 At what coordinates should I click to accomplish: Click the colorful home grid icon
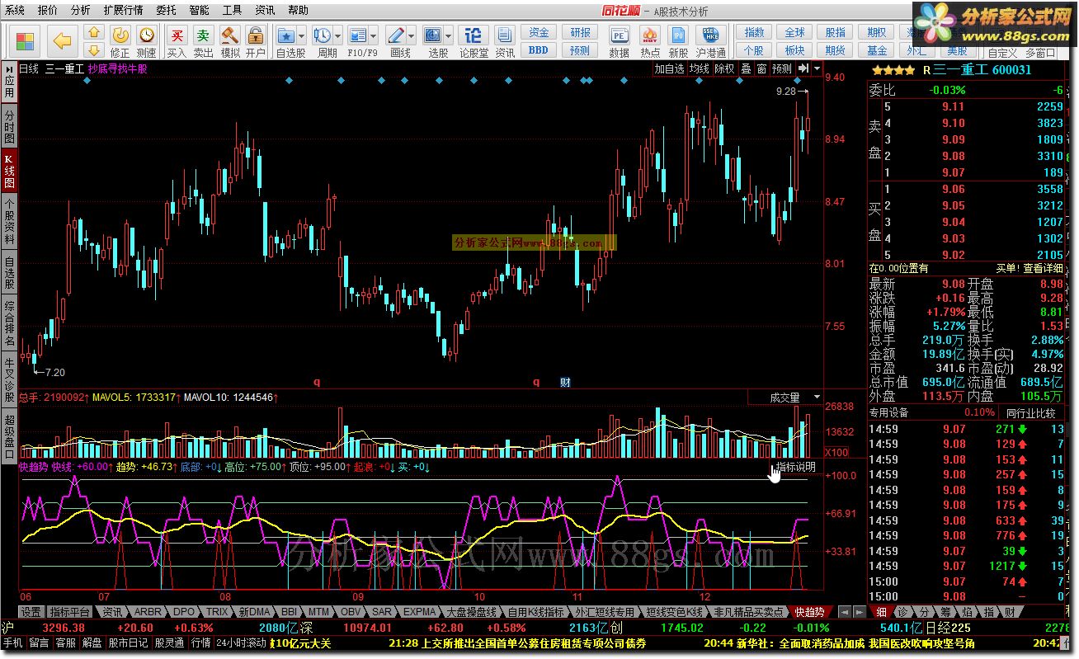click(x=25, y=40)
